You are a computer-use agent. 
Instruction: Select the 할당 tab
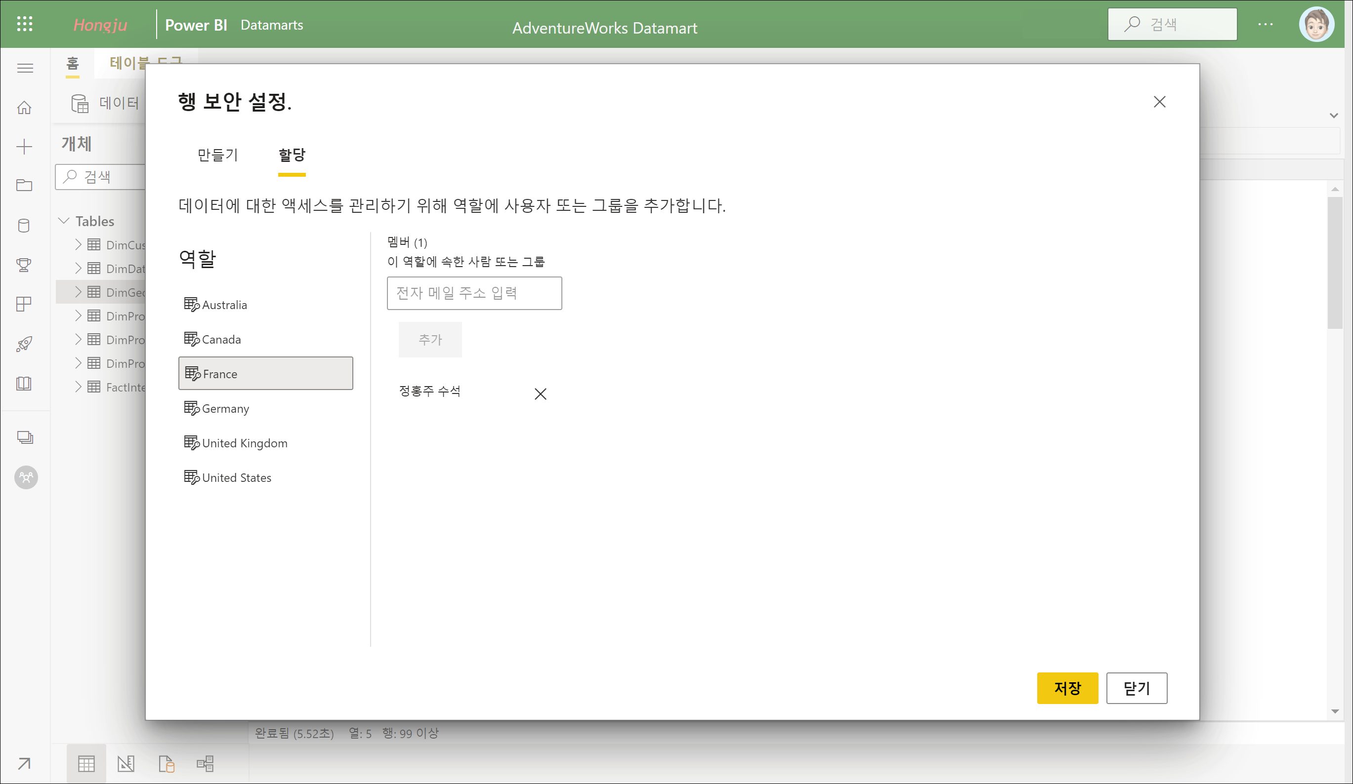tap(292, 155)
